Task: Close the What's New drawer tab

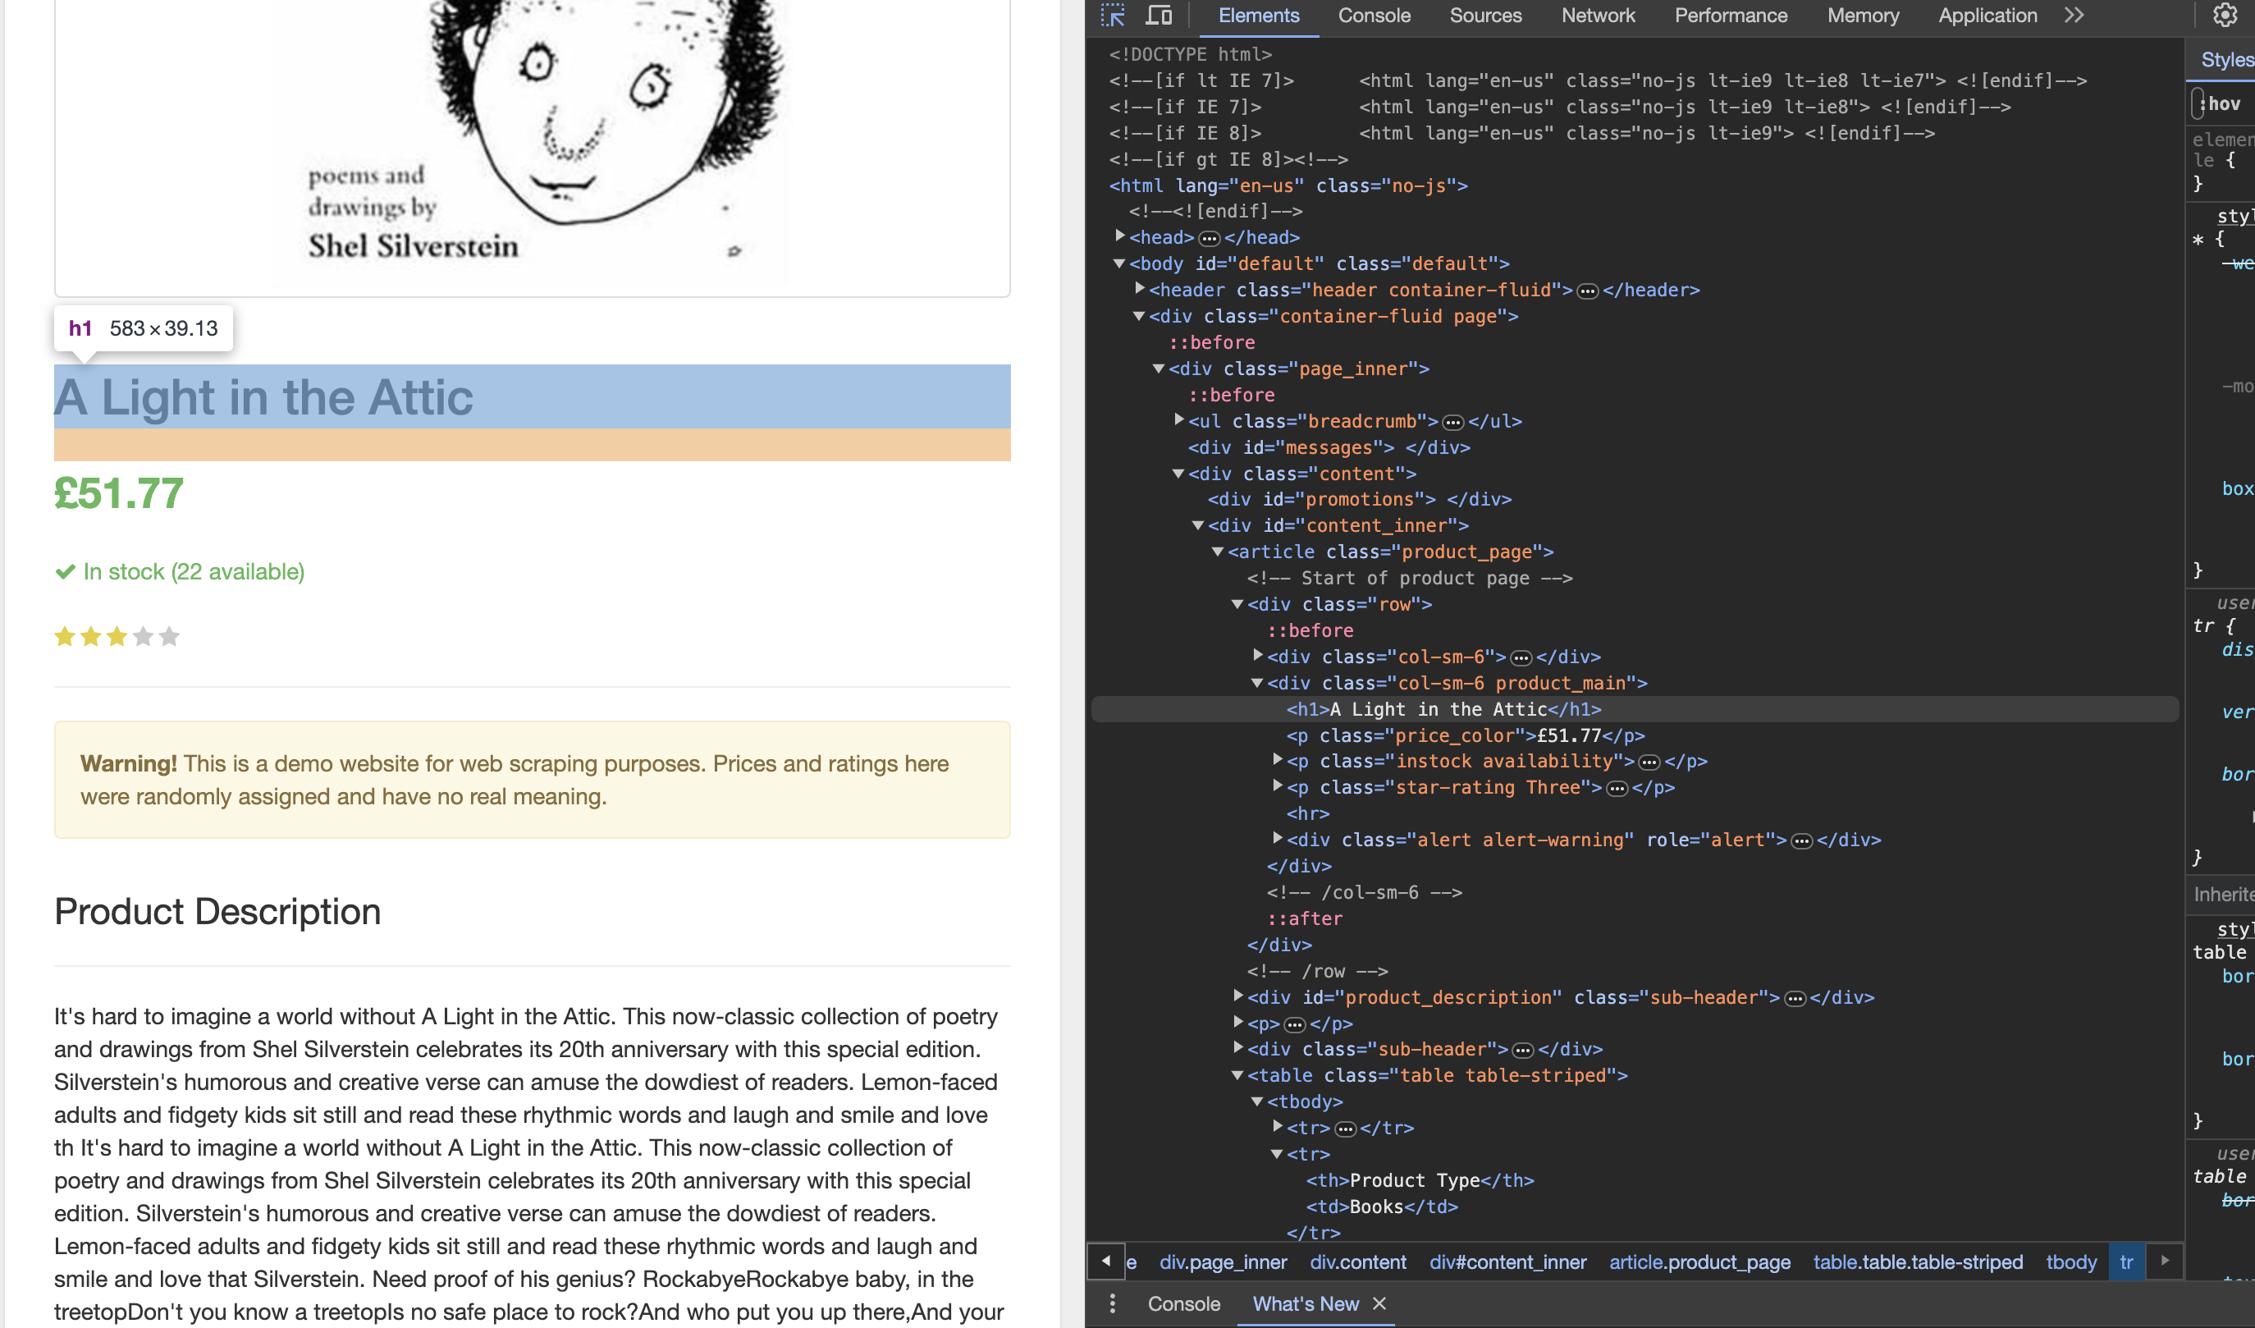Action: (1380, 1303)
